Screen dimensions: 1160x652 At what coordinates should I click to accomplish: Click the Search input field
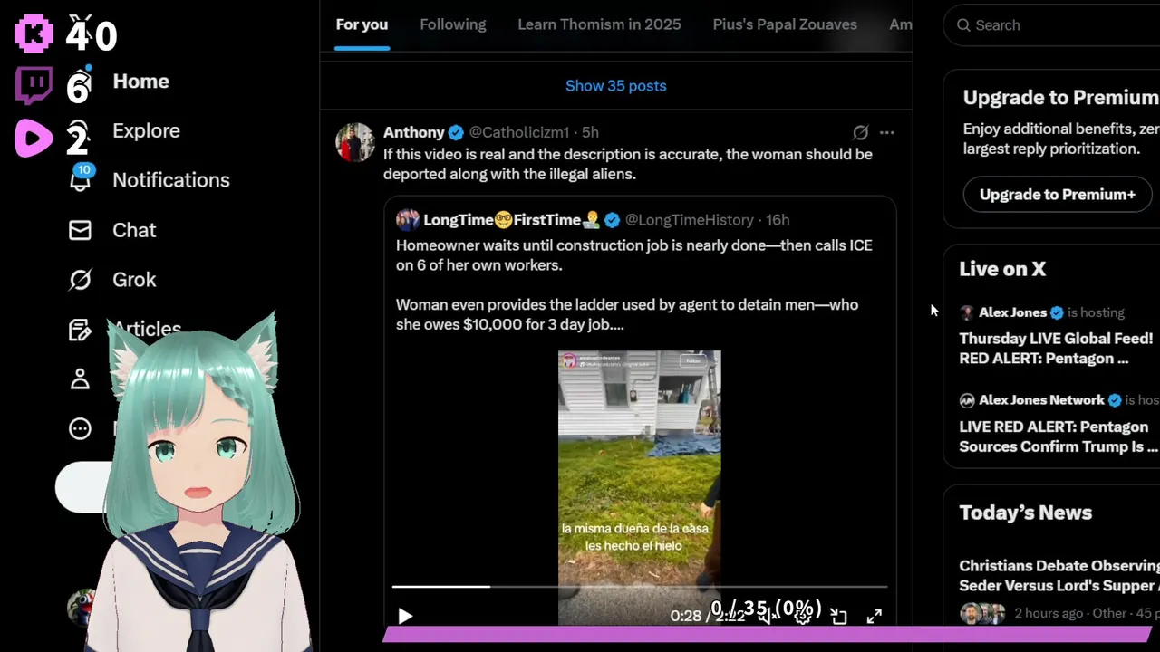(1051, 25)
